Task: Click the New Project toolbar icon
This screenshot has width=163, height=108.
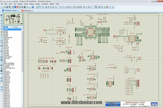Action: (x=2, y=7)
